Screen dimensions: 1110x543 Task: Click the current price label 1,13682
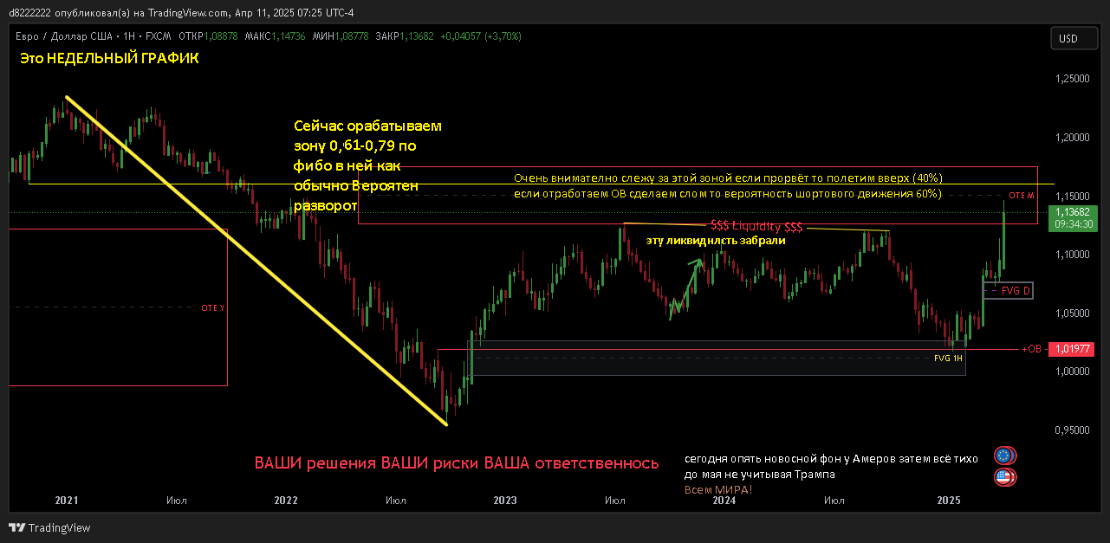(1074, 210)
